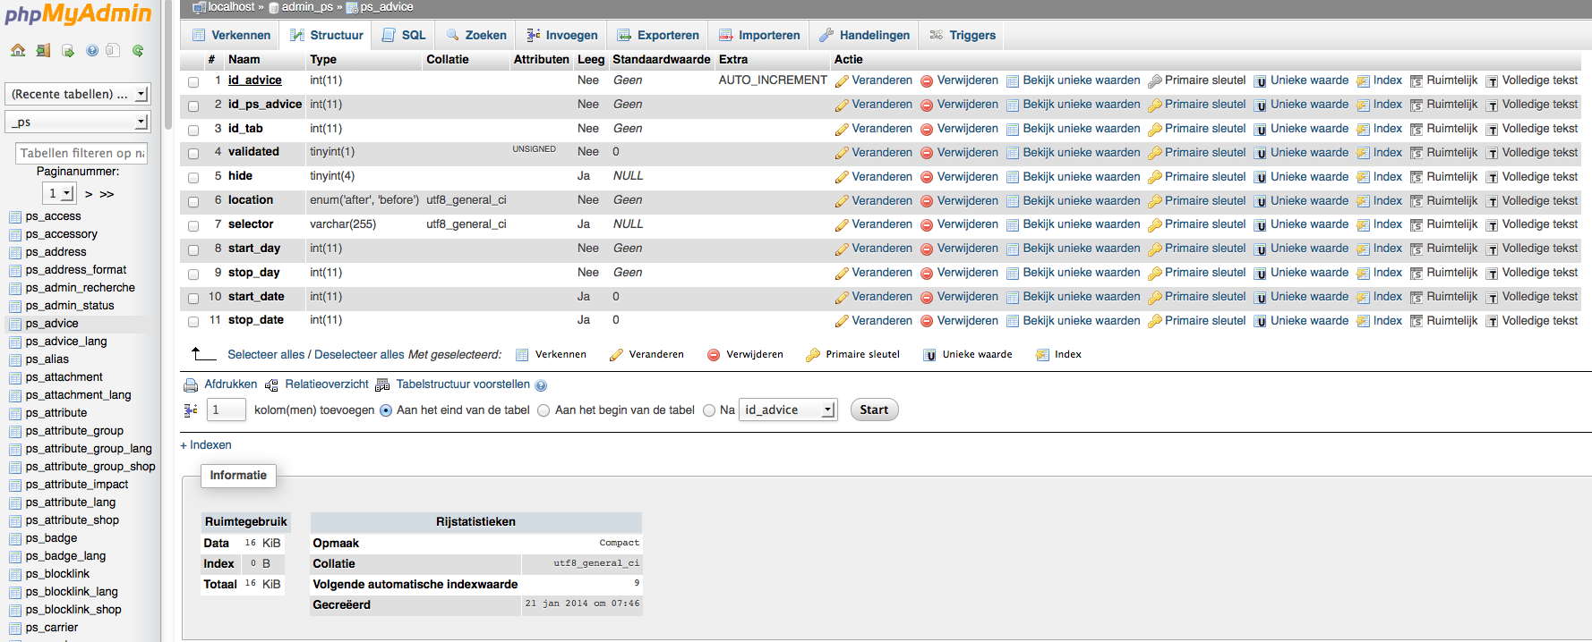Click the Importeren tab
1592x642 pixels.
759,35
